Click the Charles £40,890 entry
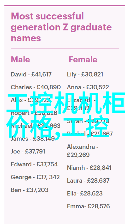The height and width of the screenshot is (224, 130). coord(36,87)
